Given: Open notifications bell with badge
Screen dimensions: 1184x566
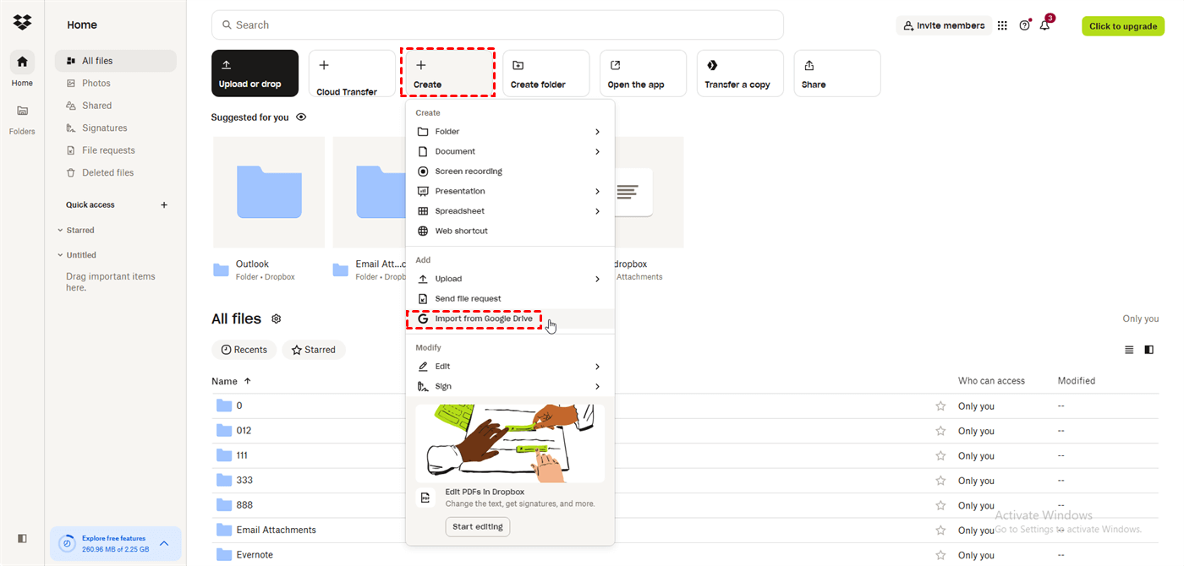Looking at the screenshot, I should pos(1045,24).
